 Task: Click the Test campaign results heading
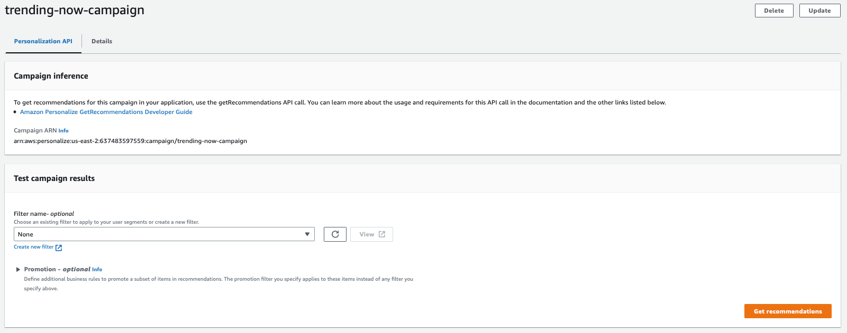pyautogui.click(x=54, y=178)
